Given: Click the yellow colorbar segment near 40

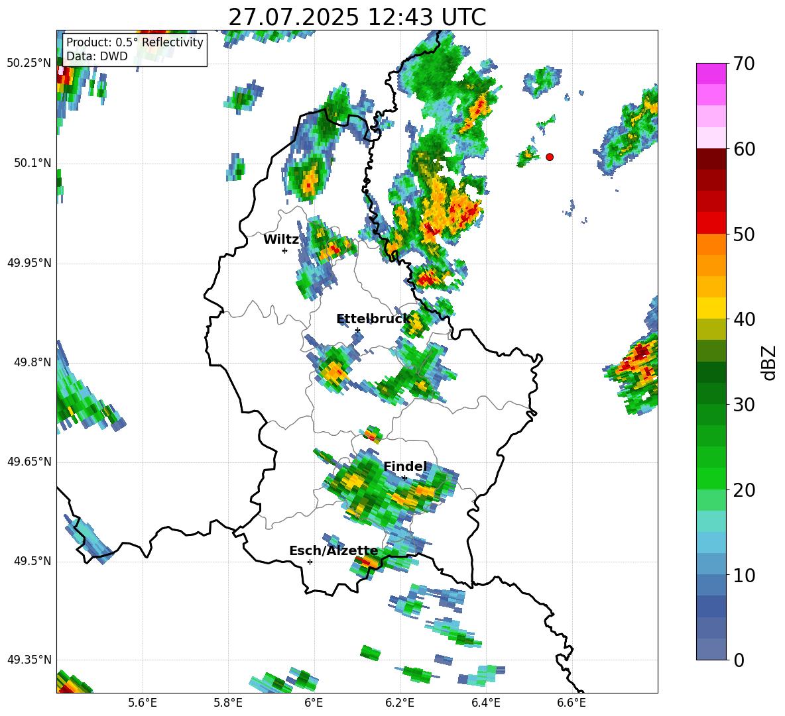Looking at the screenshot, I should tap(711, 308).
